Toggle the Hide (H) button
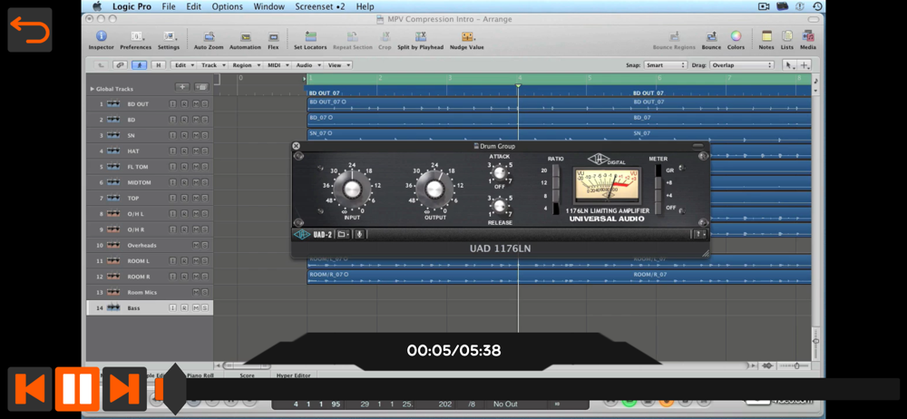 click(x=159, y=65)
